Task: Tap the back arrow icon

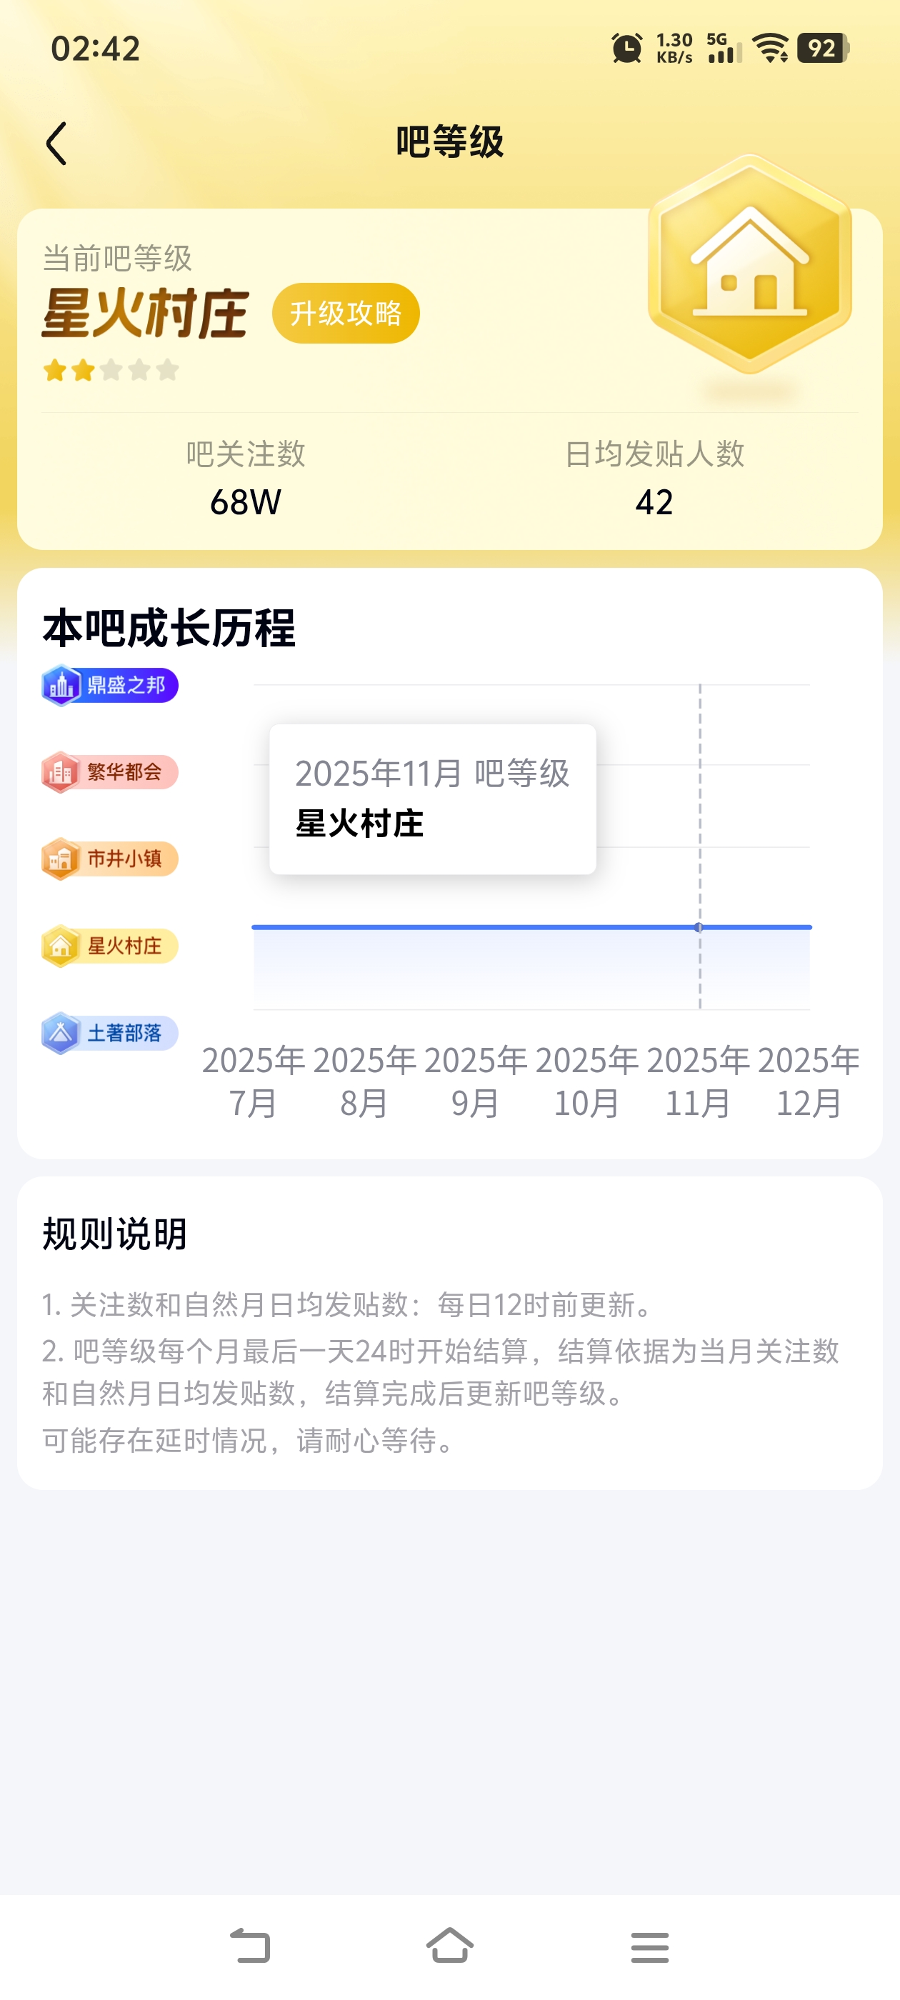Action: click(56, 144)
